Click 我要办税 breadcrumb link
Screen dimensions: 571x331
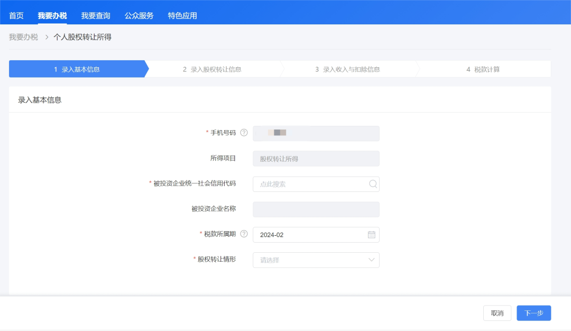point(23,37)
